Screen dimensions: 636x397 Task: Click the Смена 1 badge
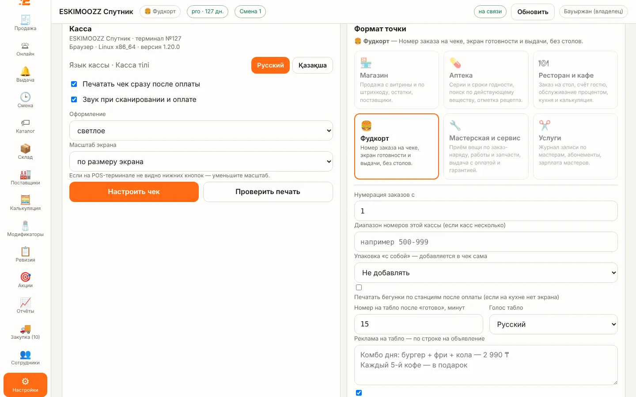tap(250, 11)
